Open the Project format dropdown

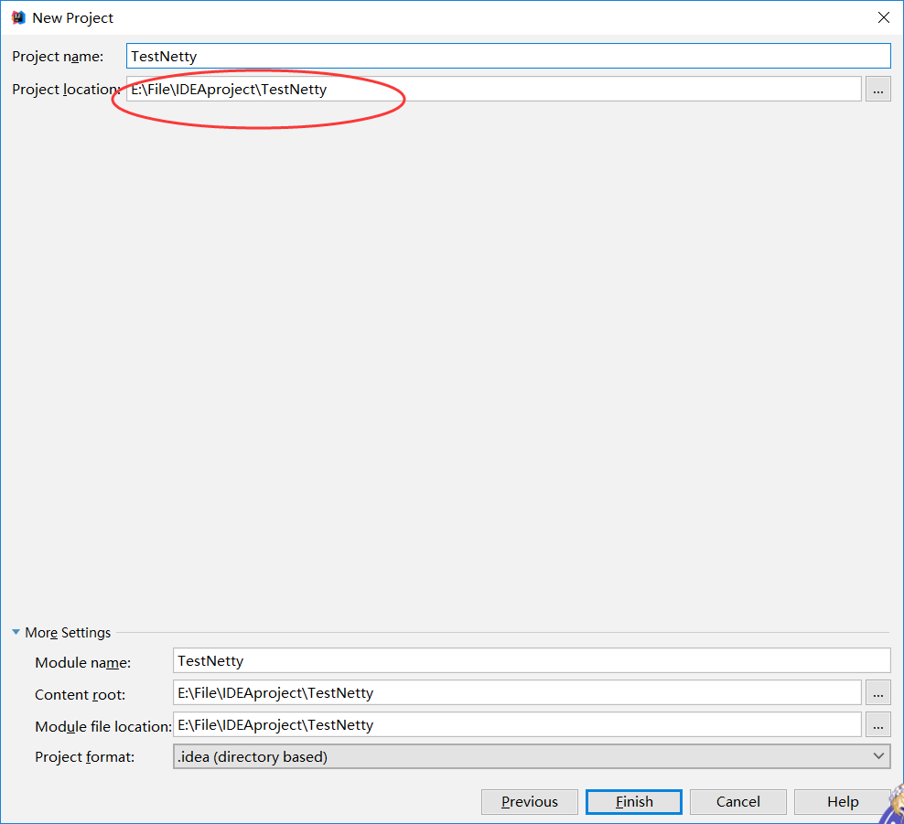[531, 756]
